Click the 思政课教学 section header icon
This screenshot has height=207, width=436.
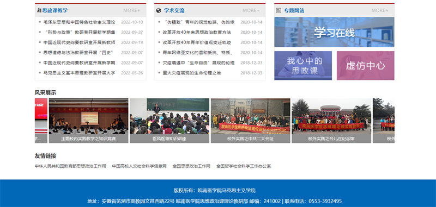coord(39,10)
